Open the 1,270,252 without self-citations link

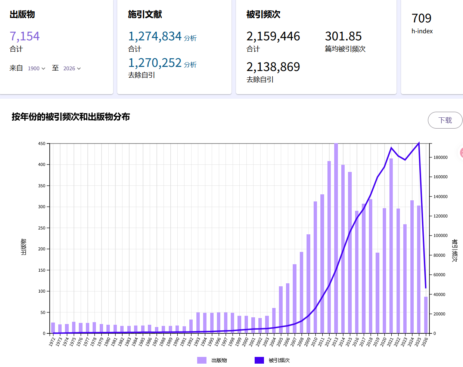click(x=155, y=63)
